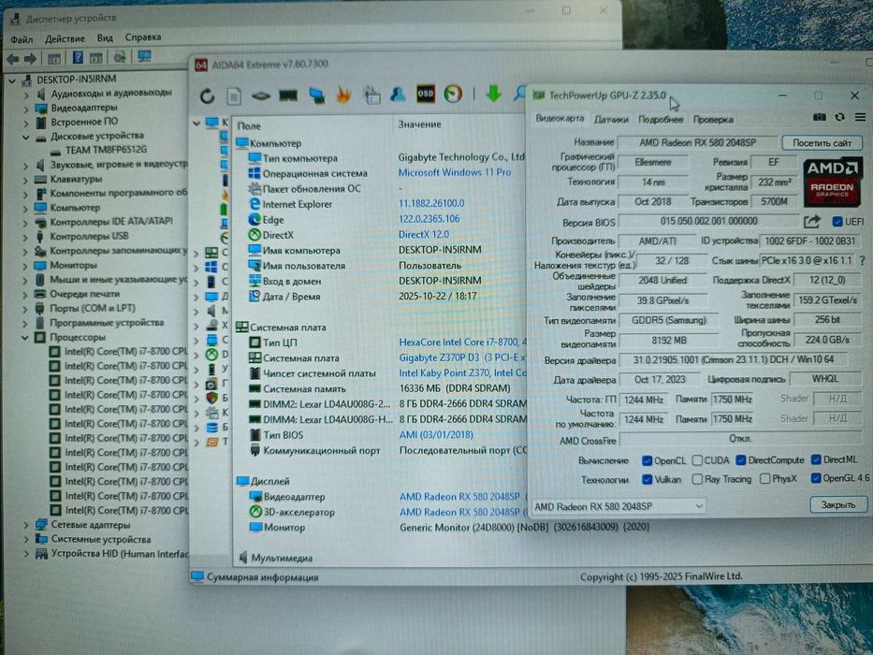Click the Версия BIOS value field
The image size is (873, 655).
(x=708, y=221)
